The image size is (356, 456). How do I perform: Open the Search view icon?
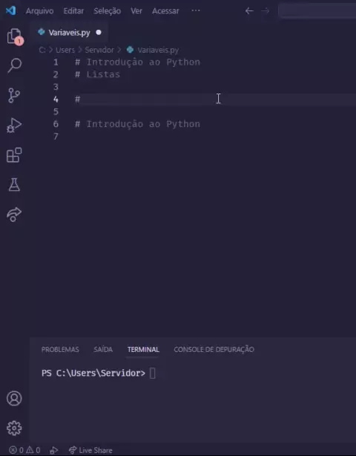point(14,65)
